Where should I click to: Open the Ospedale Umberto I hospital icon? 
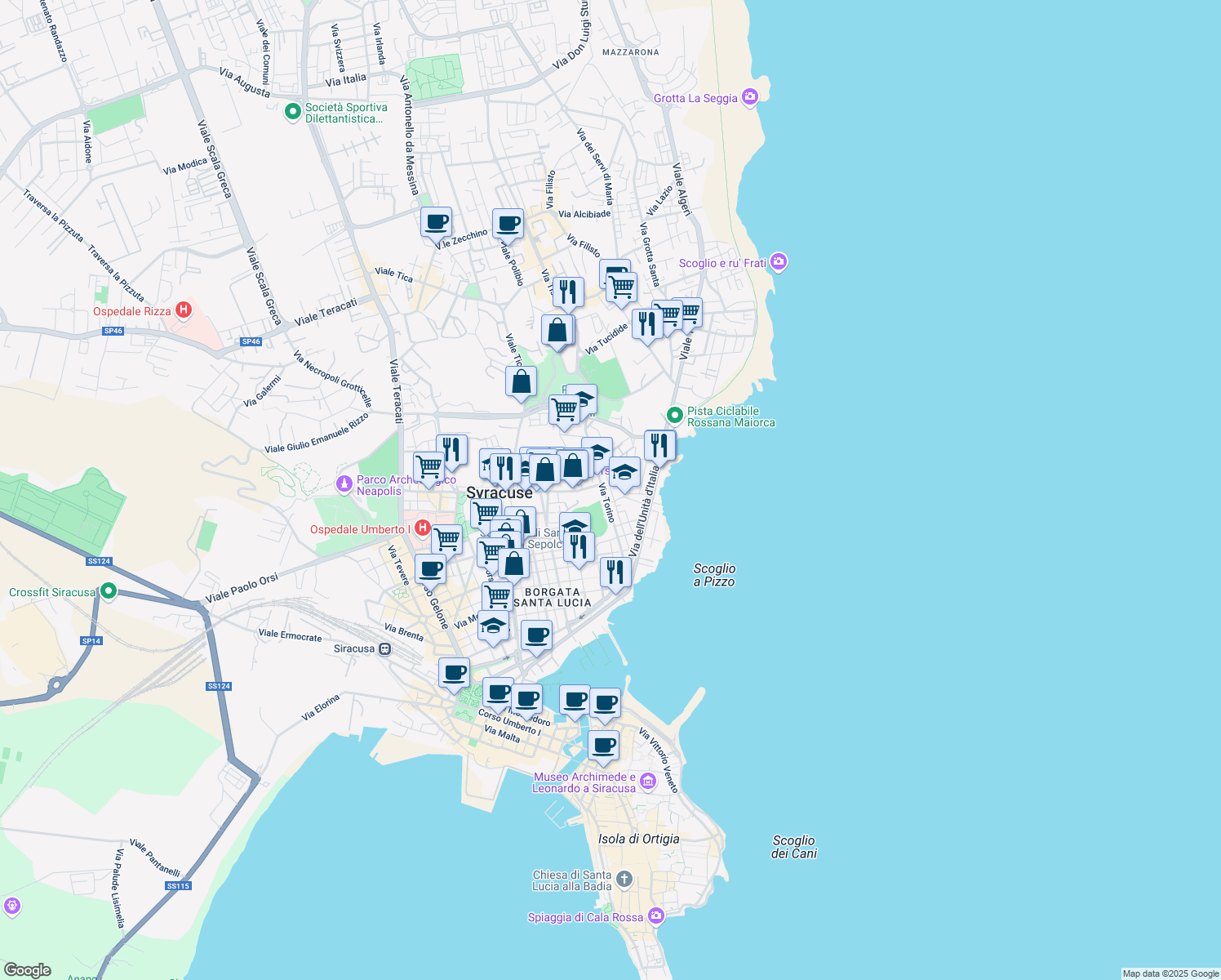[422, 528]
